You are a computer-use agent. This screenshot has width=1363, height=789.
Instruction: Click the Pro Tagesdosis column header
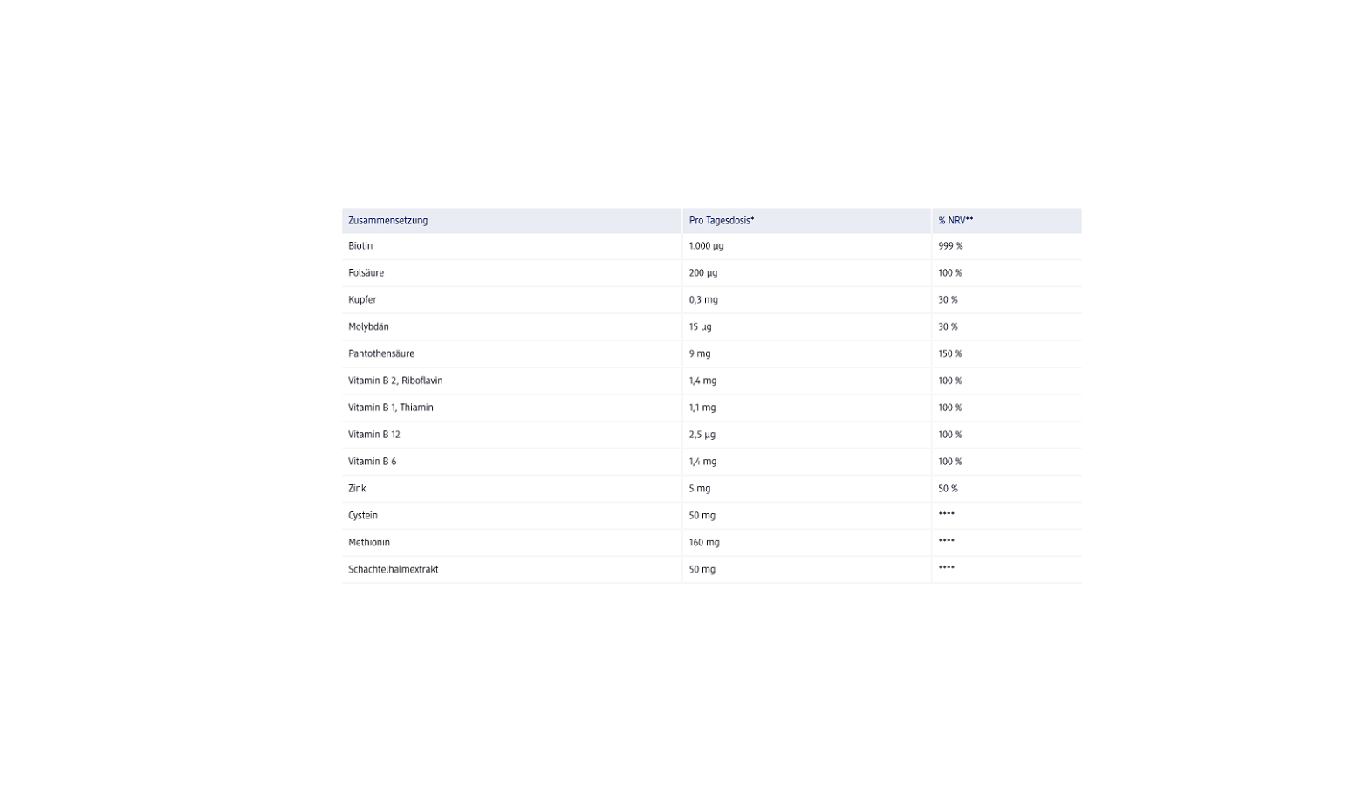click(x=721, y=221)
